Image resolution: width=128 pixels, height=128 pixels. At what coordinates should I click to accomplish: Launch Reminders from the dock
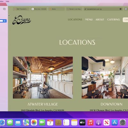click(66, 122)
